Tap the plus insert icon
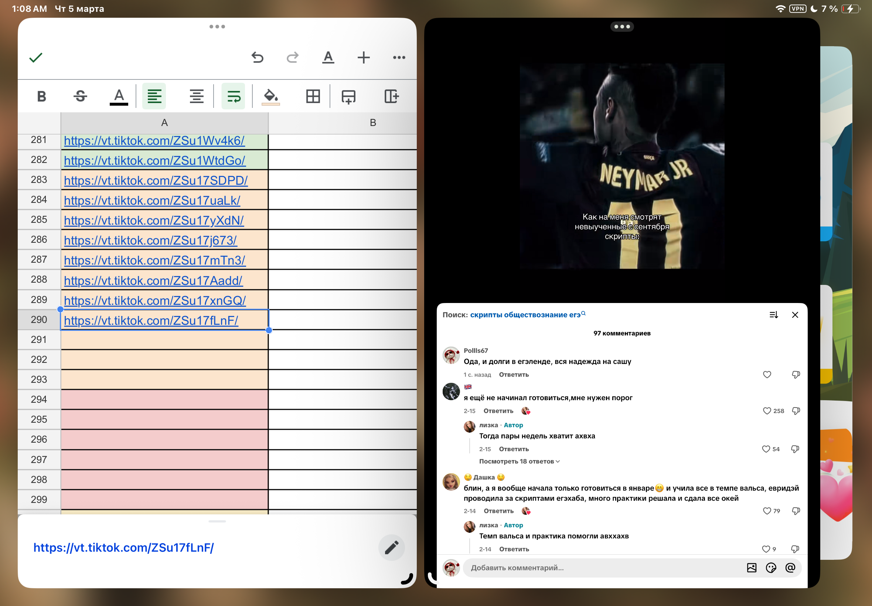 click(x=363, y=58)
